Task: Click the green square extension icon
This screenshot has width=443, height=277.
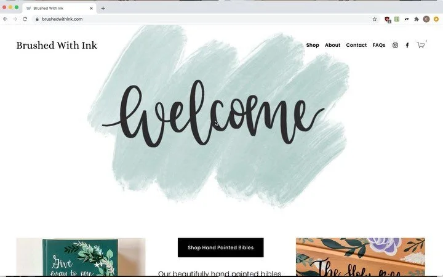Action: 397,19
